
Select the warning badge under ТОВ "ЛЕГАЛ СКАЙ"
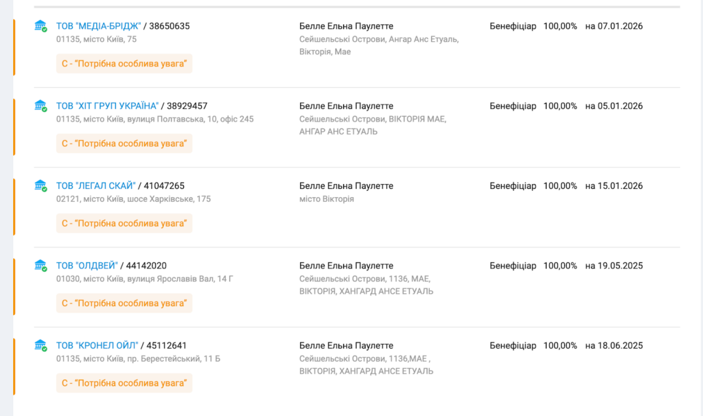coord(124,223)
